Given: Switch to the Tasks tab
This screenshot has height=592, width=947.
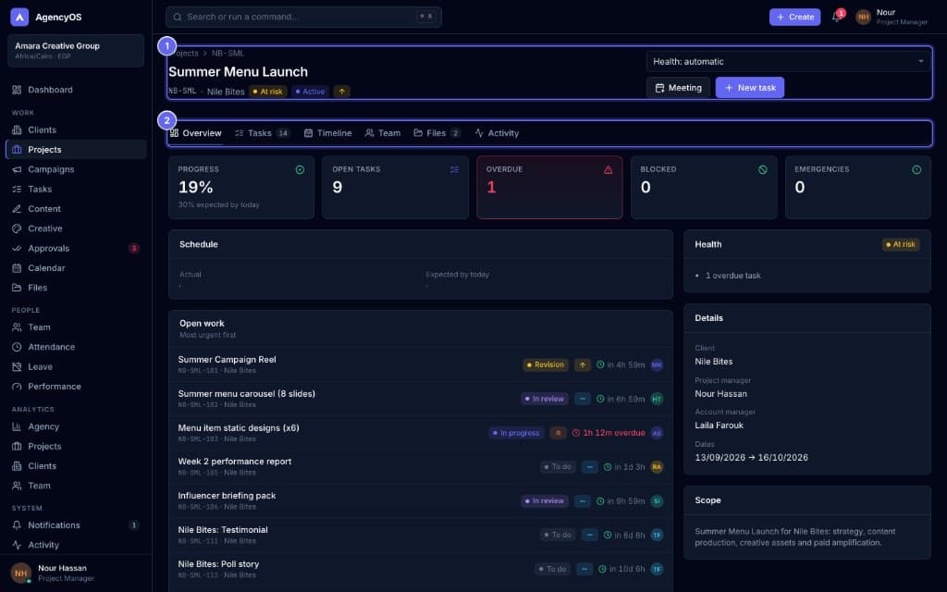Looking at the screenshot, I should click(x=262, y=133).
